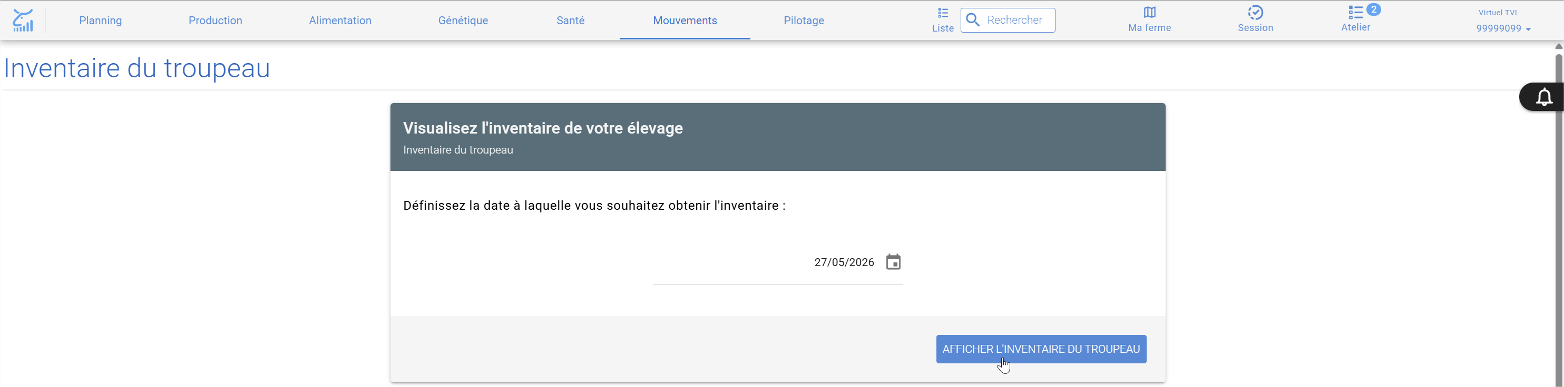Open the calendar date picker icon
The width and height of the screenshot is (1564, 387).
(893, 262)
